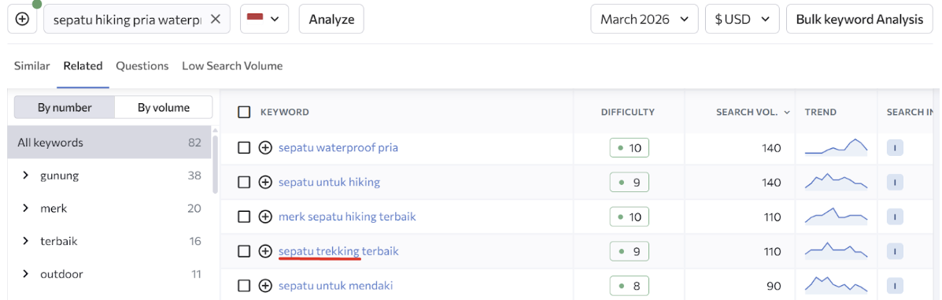Viewport: 942px width, 300px height.
Task: Click search volume 90 for sepatu untuk mendaki
Action: [x=773, y=286]
